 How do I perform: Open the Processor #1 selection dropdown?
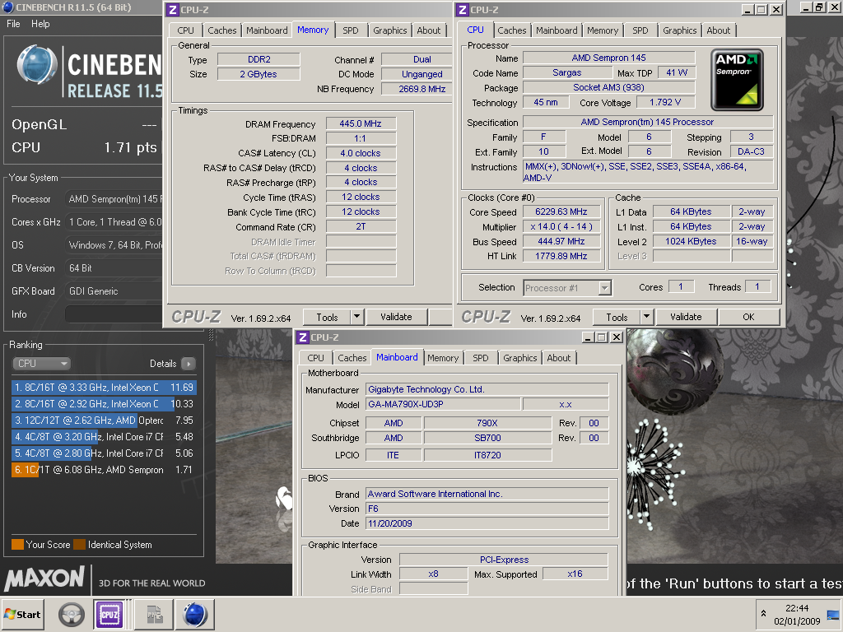[567, 287]
